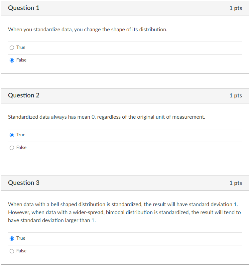Image resolution: width=250 pixels, height=268 pixels.
Task: Click the Question 3 header
Action: 24,183
